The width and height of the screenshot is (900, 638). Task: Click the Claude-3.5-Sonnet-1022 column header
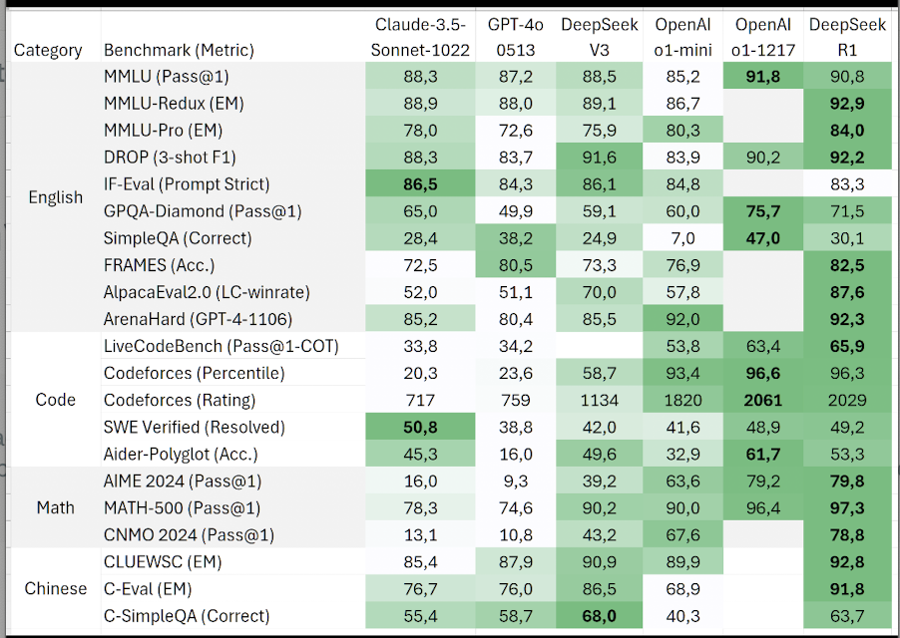point(422,37)
